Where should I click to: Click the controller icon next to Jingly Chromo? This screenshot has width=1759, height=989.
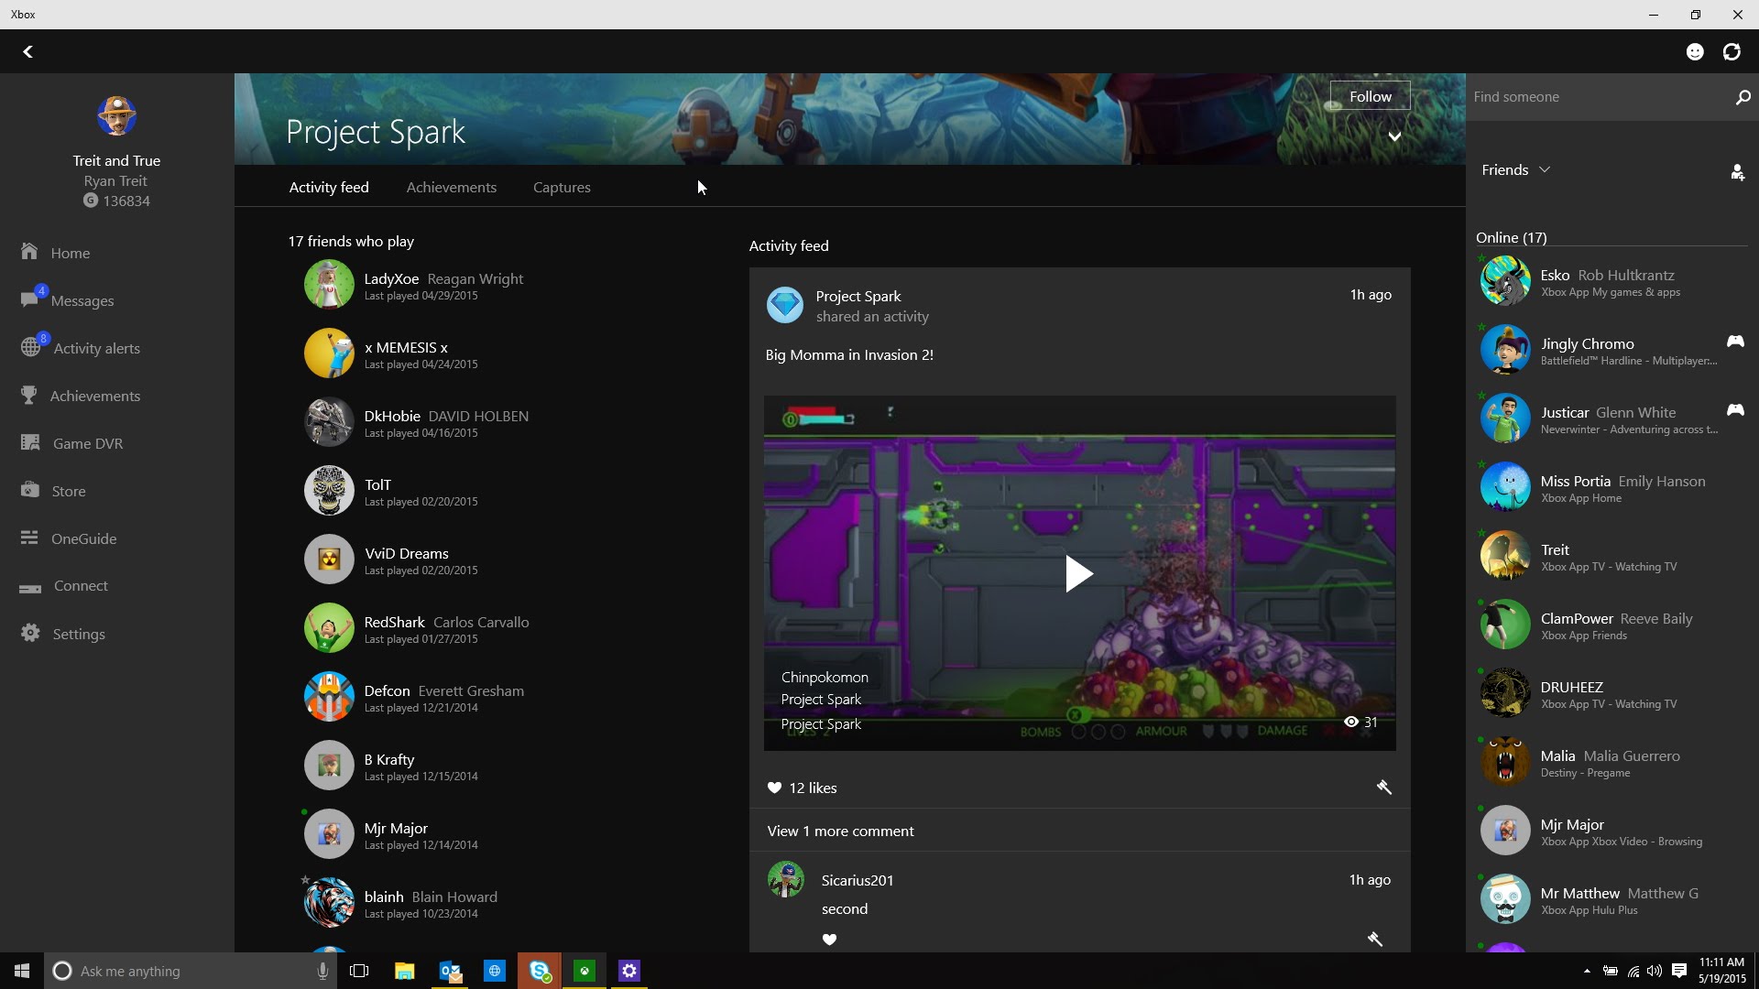1735,342
